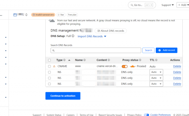Open footer System Status link
The height and width of the screenshot is (116, 189).
(x=54, y=115)
